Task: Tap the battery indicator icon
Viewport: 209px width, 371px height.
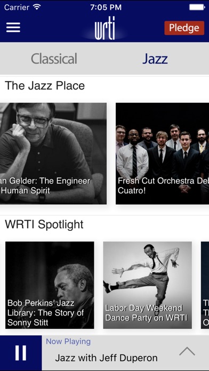Action: click(x=197, y=7)
